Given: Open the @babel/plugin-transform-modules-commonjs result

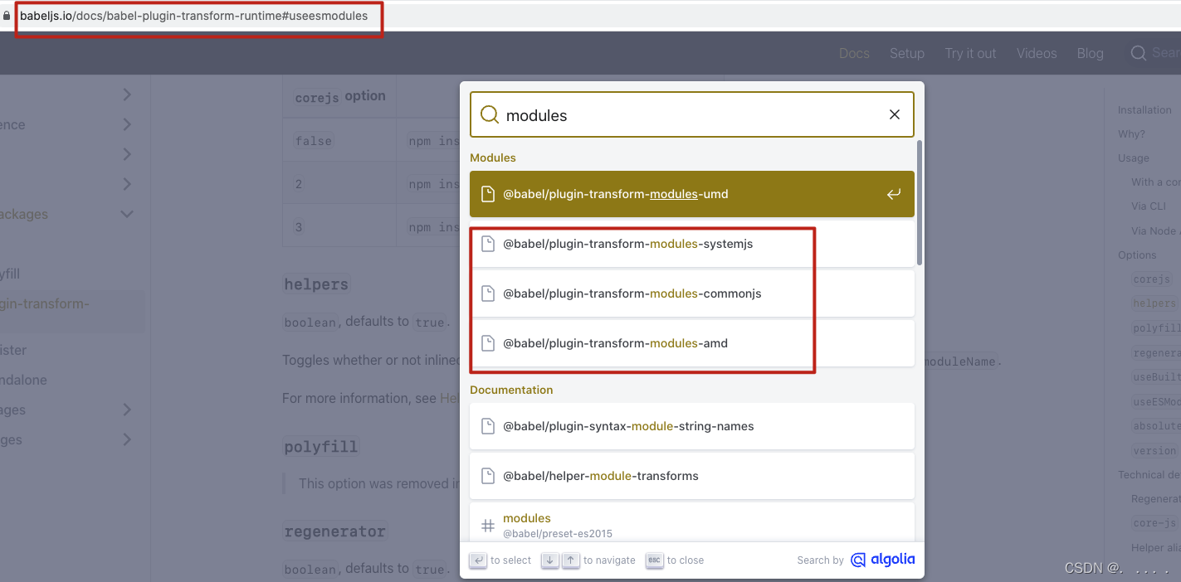Looking at the screenshot, I should [x=692, y=293].
